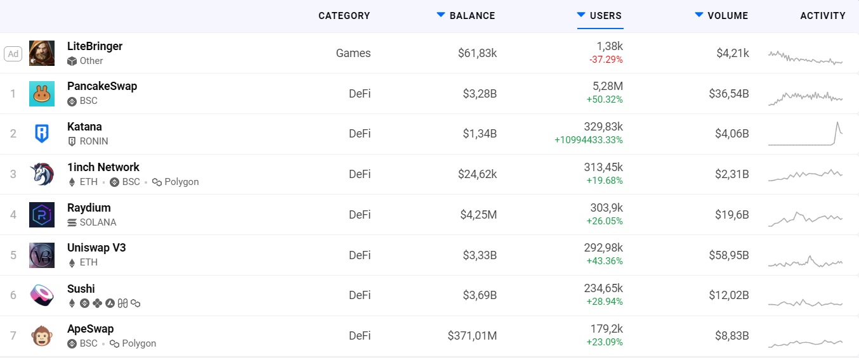Click the VOLUME column header label

[x=728, y=16]
